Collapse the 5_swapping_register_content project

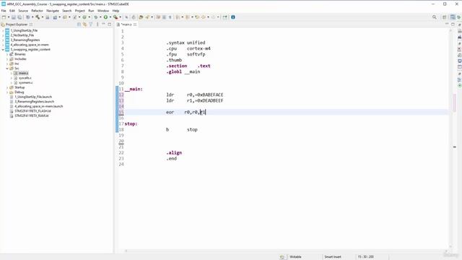tap(3, 50)
